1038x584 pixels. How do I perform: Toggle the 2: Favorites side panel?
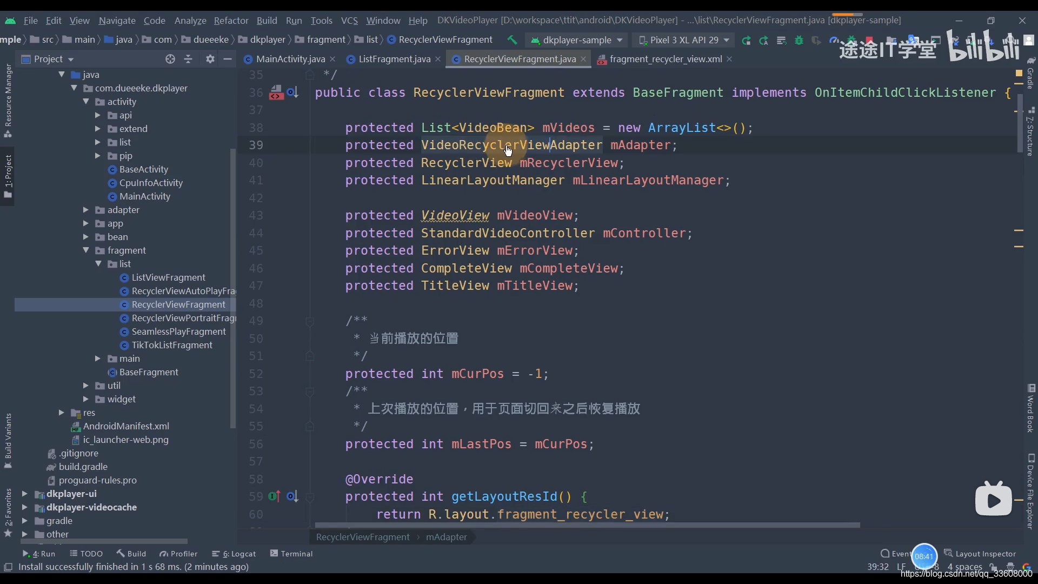(8, 512)
